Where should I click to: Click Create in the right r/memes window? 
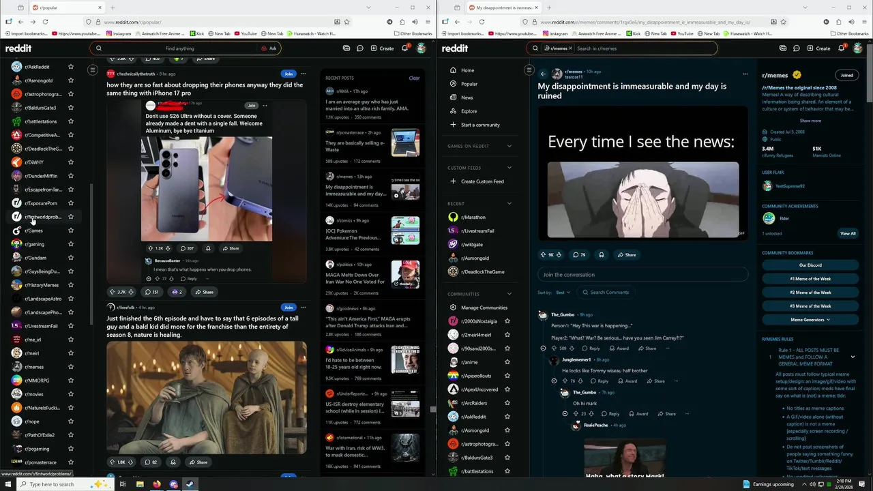click(819, 48)
